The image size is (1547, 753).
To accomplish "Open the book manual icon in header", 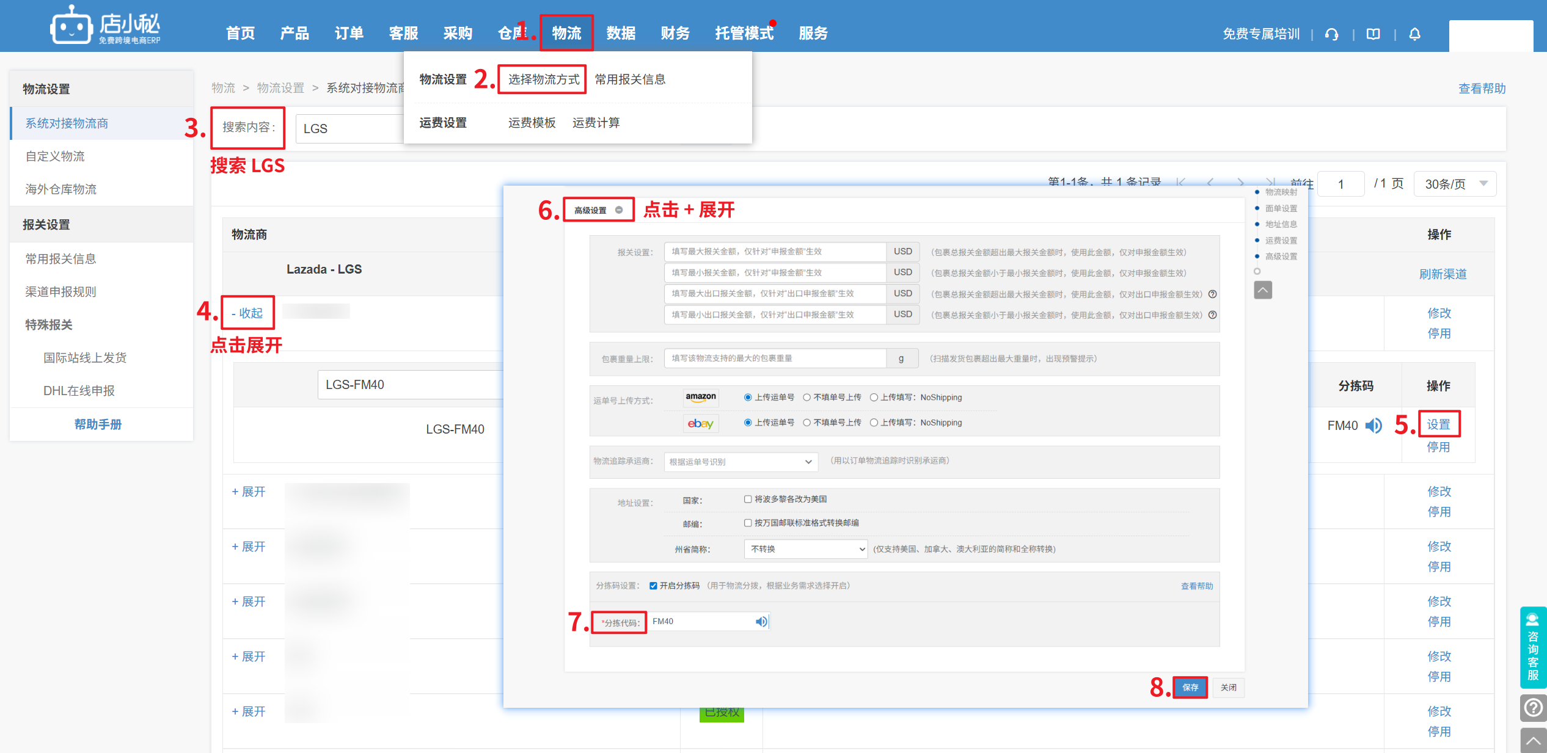I will [1373, 34].
